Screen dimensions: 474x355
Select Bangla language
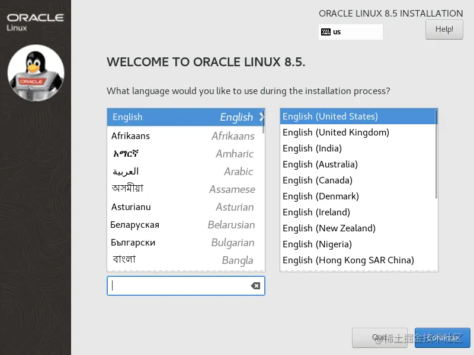coord(186,260)
